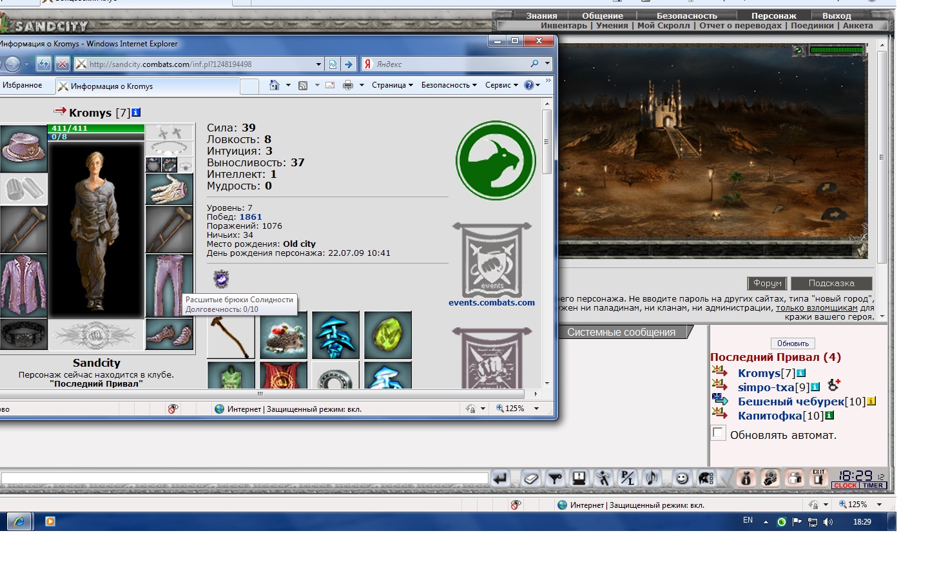Open the events.combats.com link
The image size is (928, 580).
[x=492, y=302]
